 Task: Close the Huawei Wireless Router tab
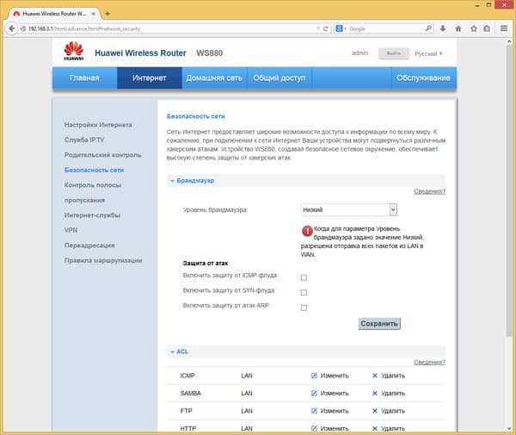coord(94,14)
